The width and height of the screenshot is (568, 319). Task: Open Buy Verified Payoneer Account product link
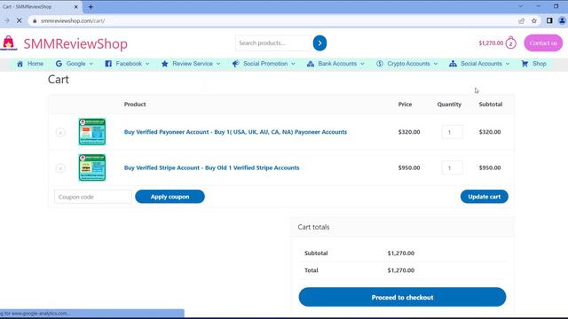click(235, 132)
